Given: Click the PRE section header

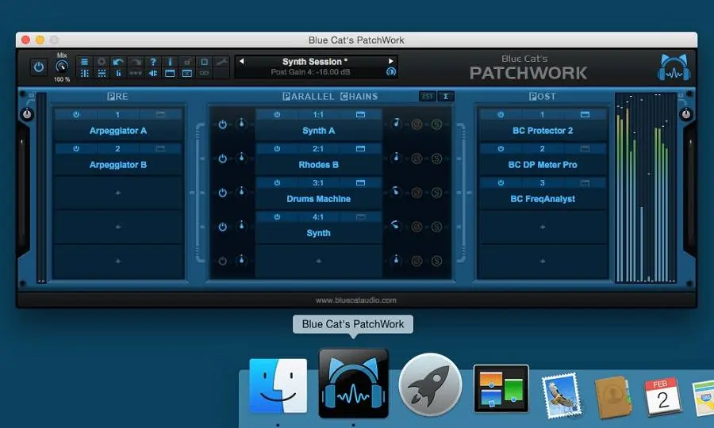Looking at the screenshot, I should click(117, 97).
